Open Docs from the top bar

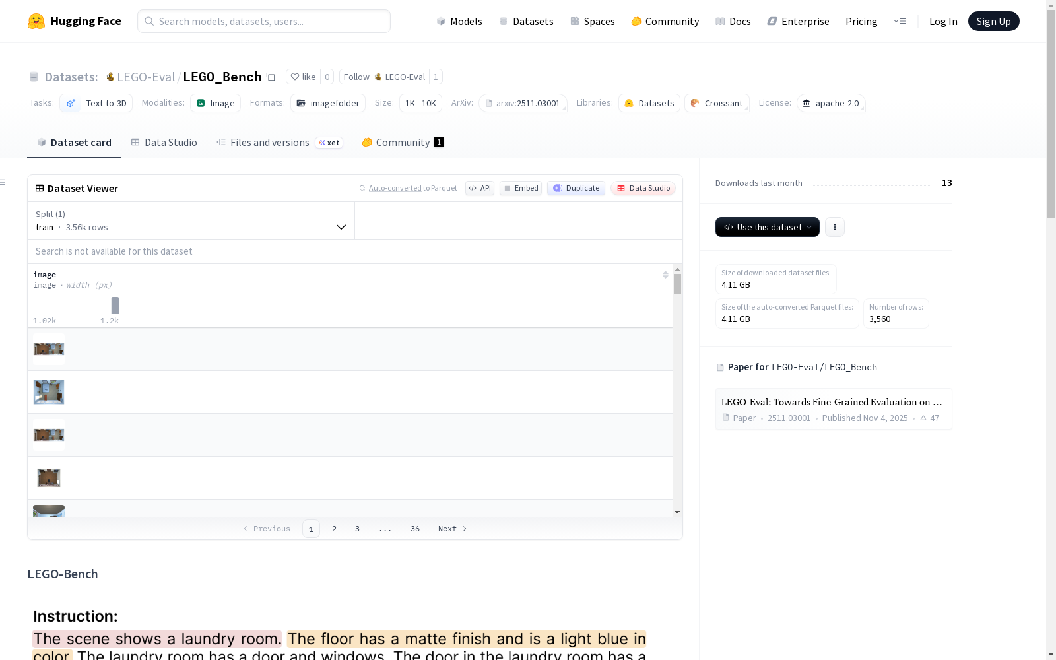tap(733, 21)
